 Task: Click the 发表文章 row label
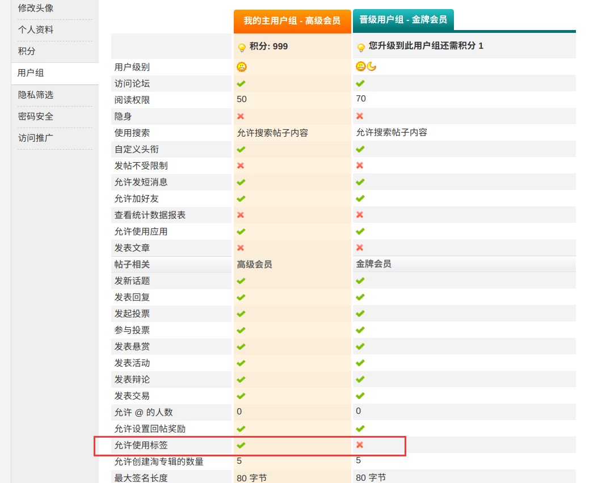point(132,248)
